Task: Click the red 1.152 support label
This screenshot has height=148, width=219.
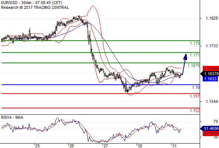Action: 195,111
